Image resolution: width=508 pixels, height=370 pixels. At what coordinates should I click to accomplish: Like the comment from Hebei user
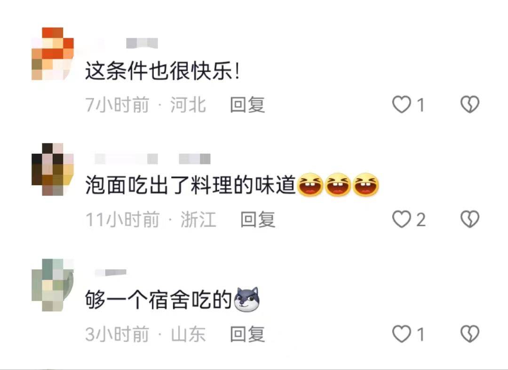point(402,104)
